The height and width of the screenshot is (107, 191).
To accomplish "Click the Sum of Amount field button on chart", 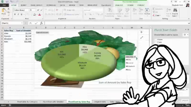I will pyautogui.click(x=42, y=32).
